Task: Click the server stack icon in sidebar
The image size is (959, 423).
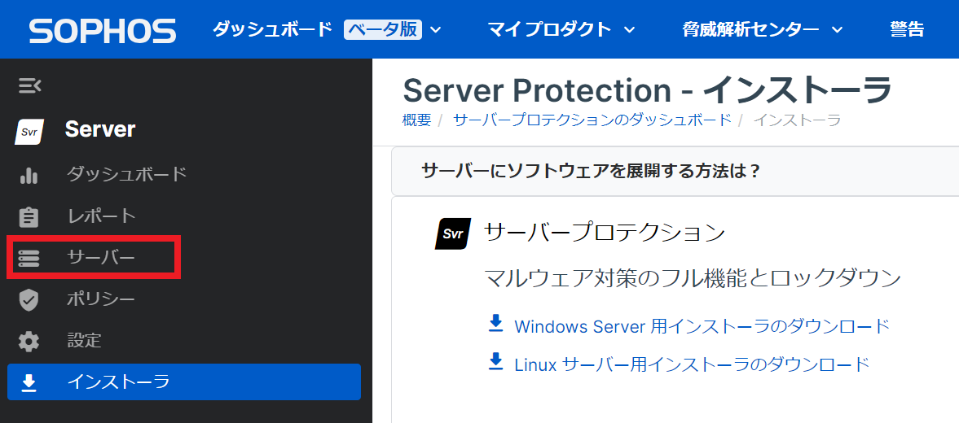Action: (29, 258)
